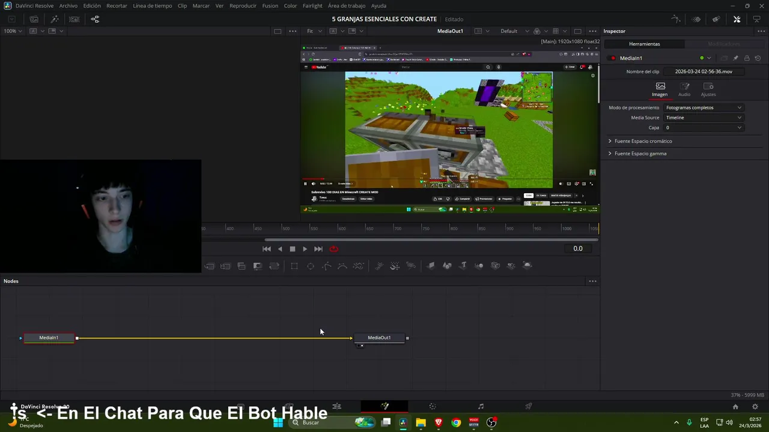Switch to the Ajustes tab in Inspector
This screenshot has height=432, width=769.
[x=708, y=89]
